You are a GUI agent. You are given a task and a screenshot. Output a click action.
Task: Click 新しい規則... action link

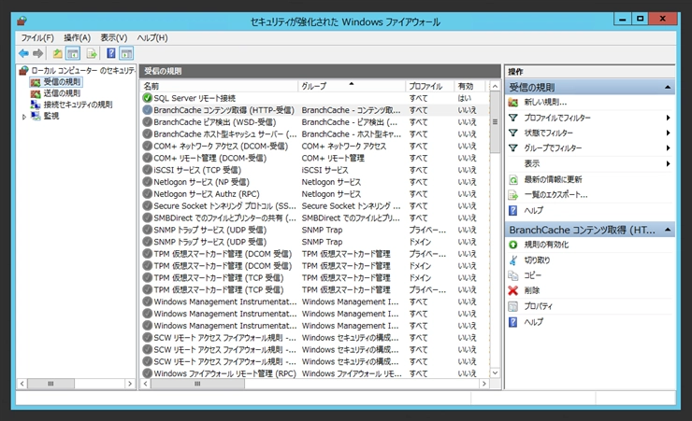(x=545, y=102)
